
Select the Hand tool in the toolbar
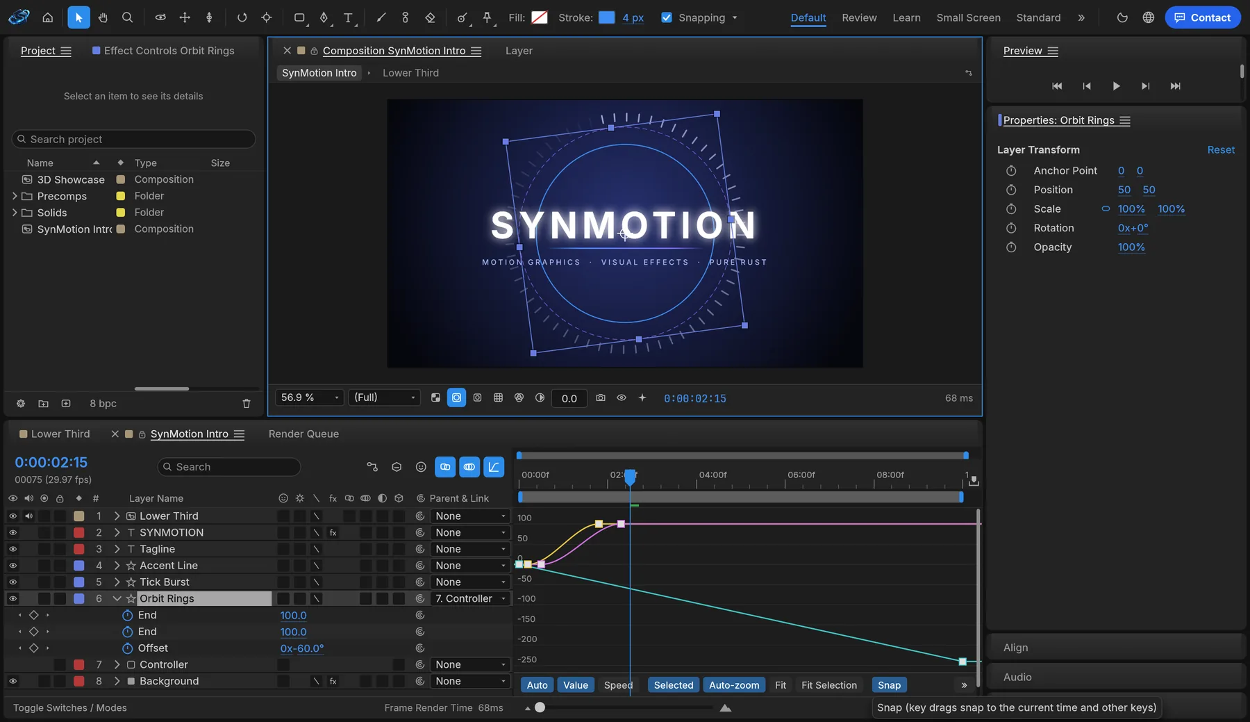click(103, 17)
